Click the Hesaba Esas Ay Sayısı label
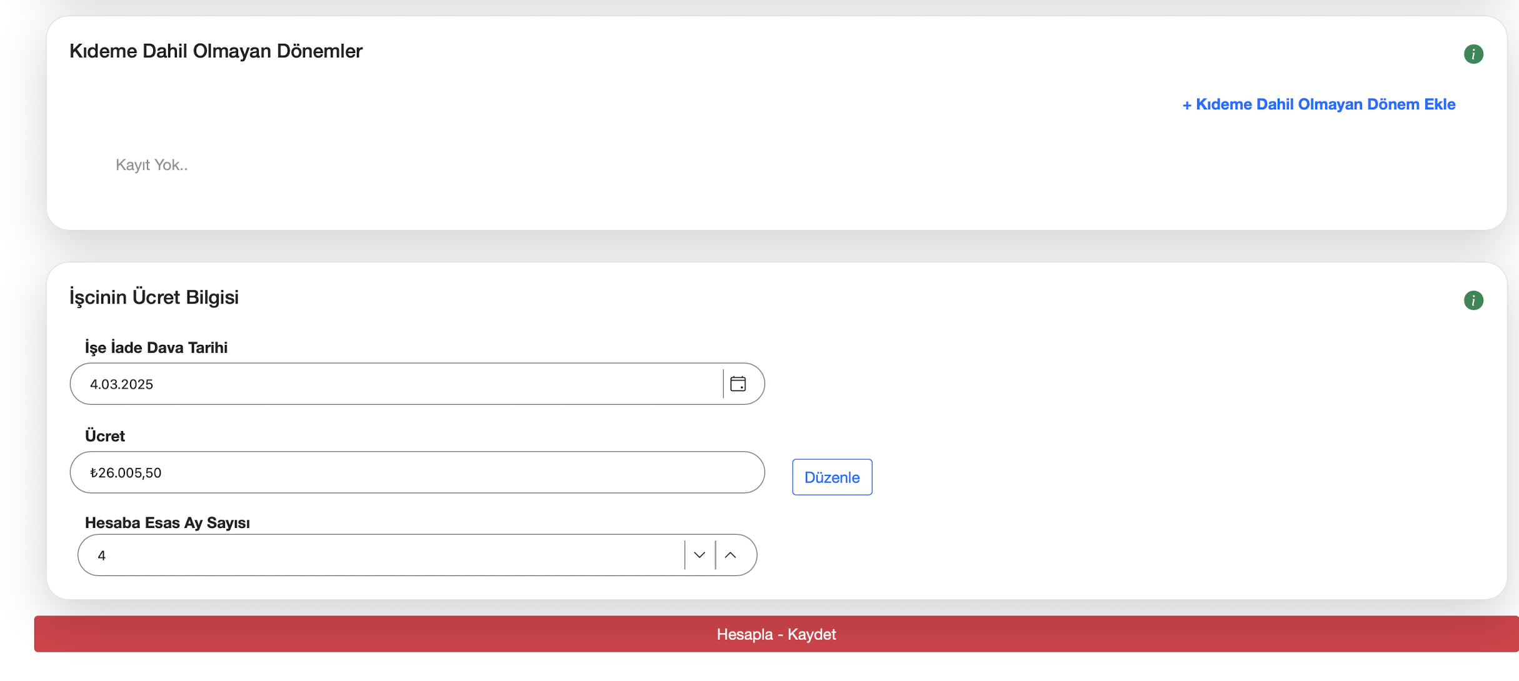Viewport: 1519px width, 681px height. click(x=168, y=522)
